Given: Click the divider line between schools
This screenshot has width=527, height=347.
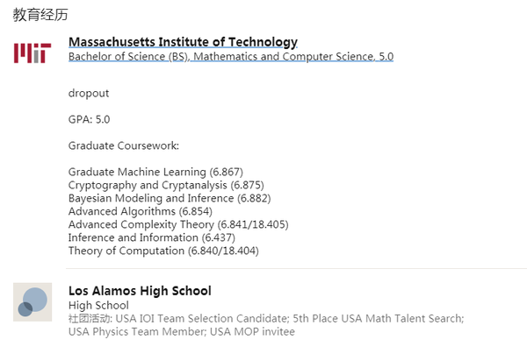Looking at the screenshot, I should point(297,268).
